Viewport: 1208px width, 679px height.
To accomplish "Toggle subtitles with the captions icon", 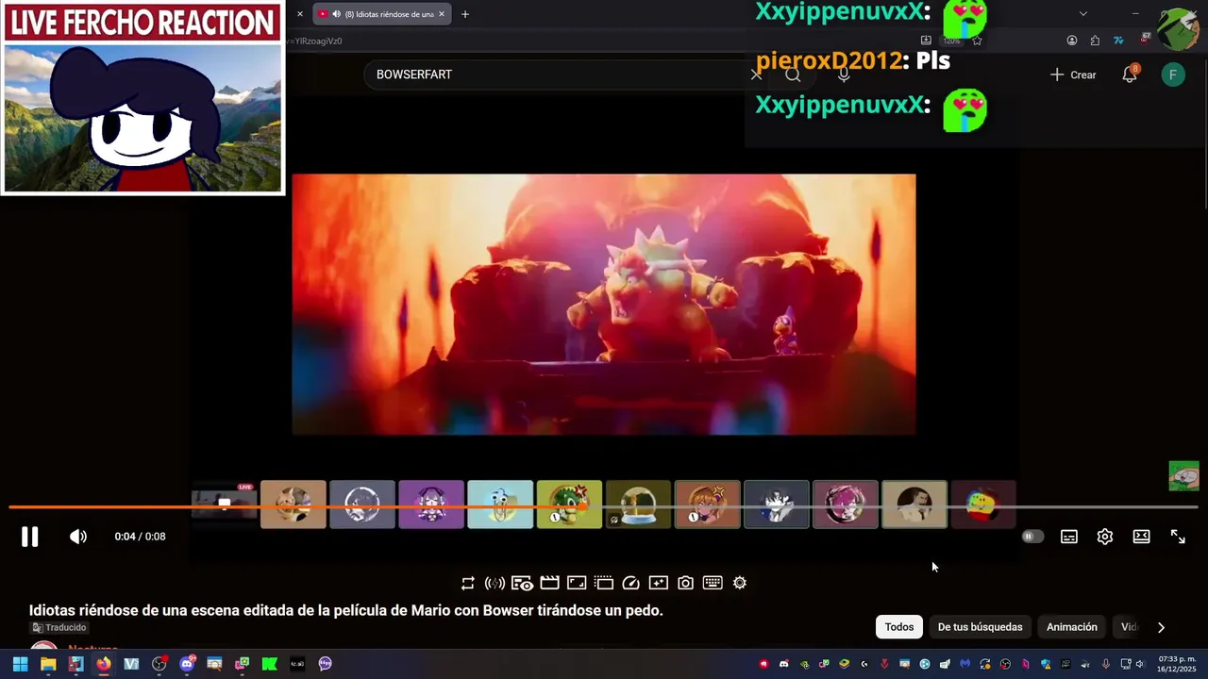I will pos(1069,537).
